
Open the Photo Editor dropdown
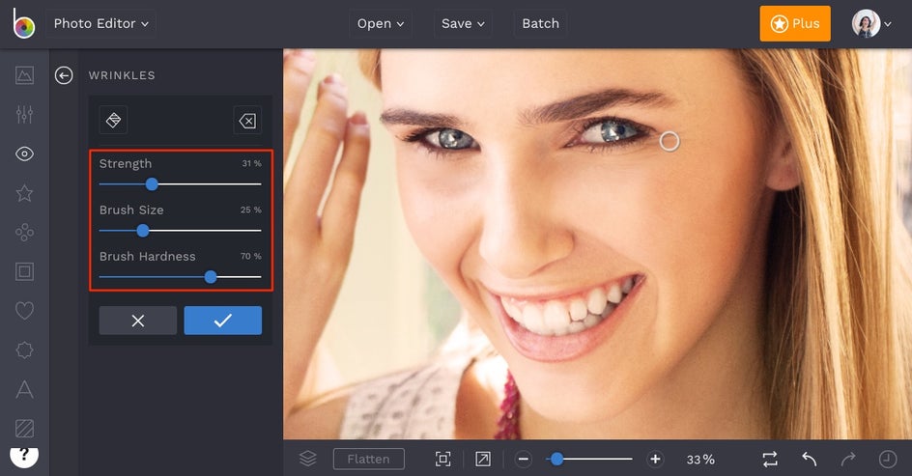coord(100,24)
